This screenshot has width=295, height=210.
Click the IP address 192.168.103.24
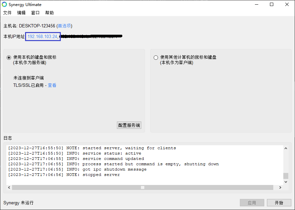(42, 36)
